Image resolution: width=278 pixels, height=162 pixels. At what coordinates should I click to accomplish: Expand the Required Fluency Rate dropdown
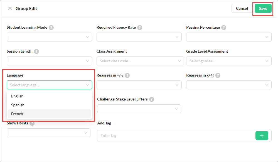click(x=139, y=37)
